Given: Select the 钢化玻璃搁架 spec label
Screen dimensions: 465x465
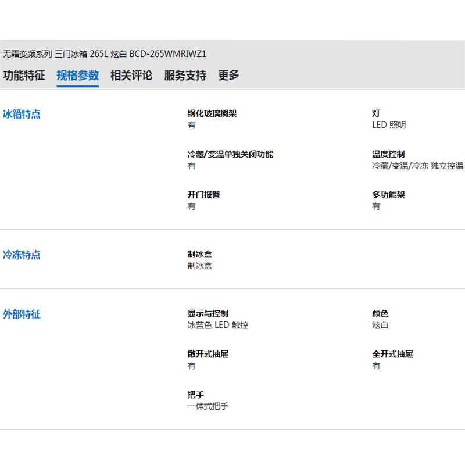Looking at the screenshot, I should [x=212, y=114].
